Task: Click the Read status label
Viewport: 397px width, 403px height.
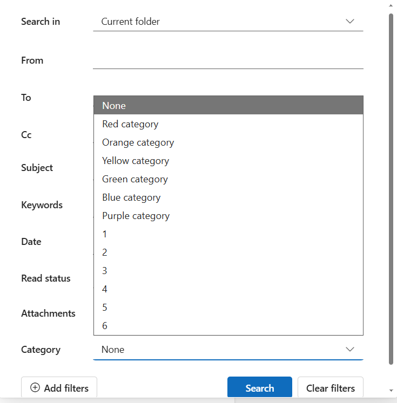Action: pos(46,278)
